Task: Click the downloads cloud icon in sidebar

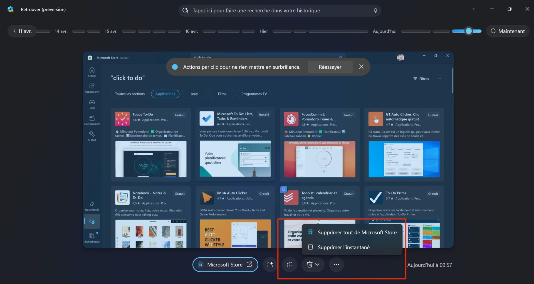Action: point(92,221)
